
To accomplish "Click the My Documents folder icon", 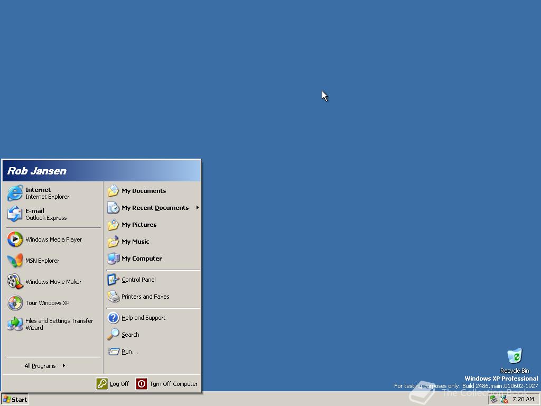I will pyautogui.click(x=113, y=190).
